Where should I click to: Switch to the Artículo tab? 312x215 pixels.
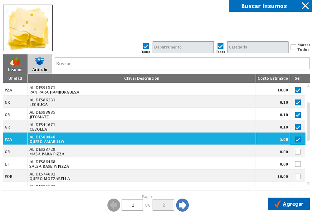point(40,64)
